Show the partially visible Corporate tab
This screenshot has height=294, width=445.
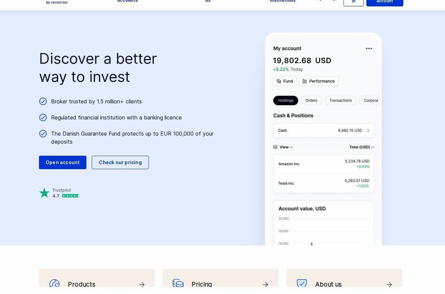pyautogui.click(x=369, y=101)
